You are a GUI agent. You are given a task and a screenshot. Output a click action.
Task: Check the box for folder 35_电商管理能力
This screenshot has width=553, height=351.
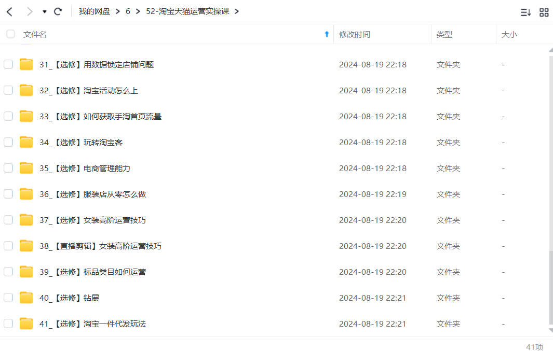click(x=8, y=168)
